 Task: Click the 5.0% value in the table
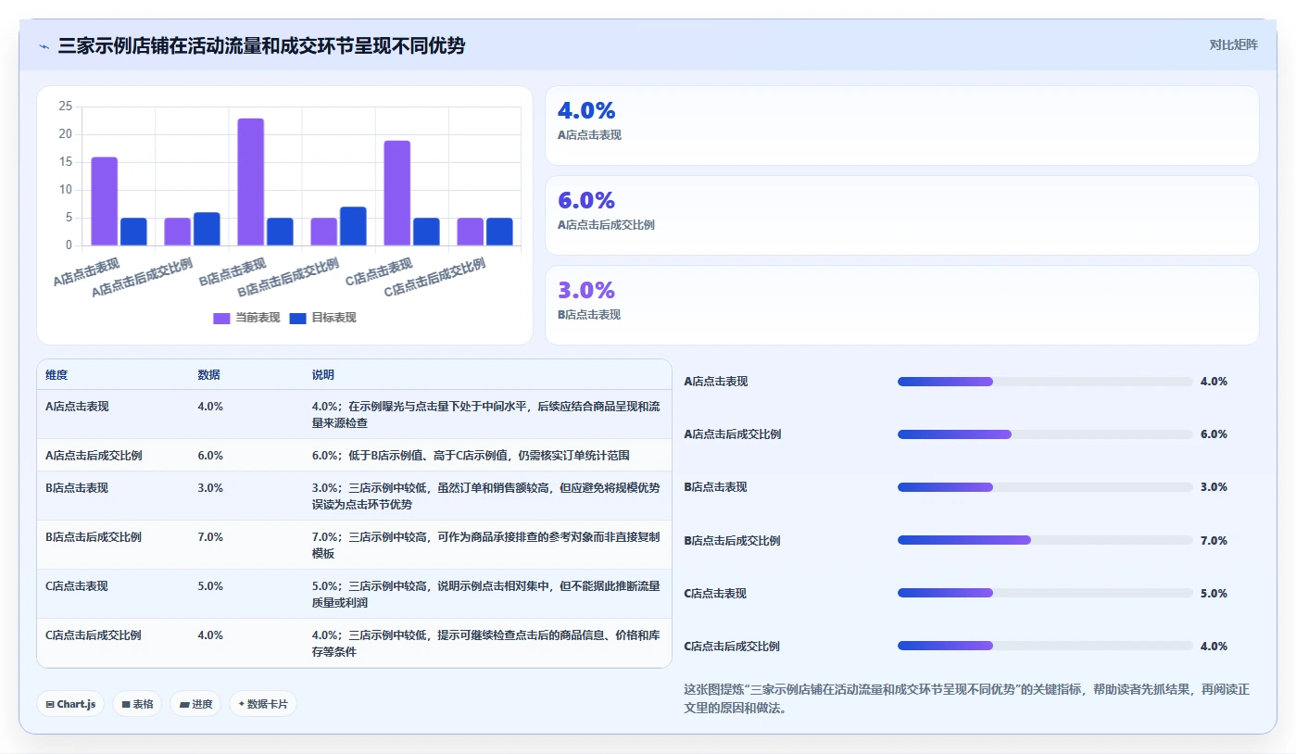click(x=210, y=586)
